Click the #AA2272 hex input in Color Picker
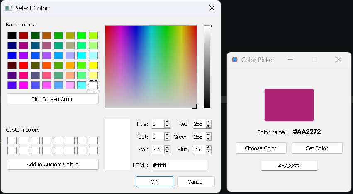Screen dimensions: 353x194 point(289,166)
